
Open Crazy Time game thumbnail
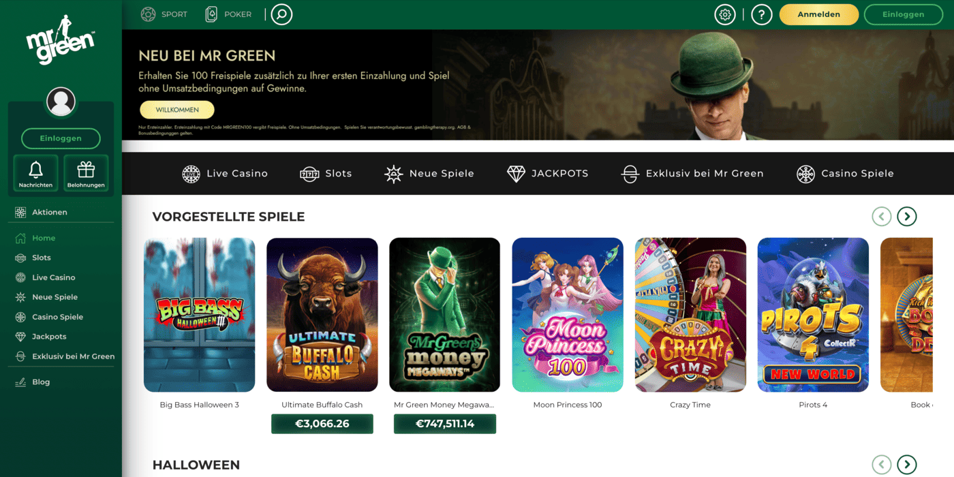click(690, 315)
